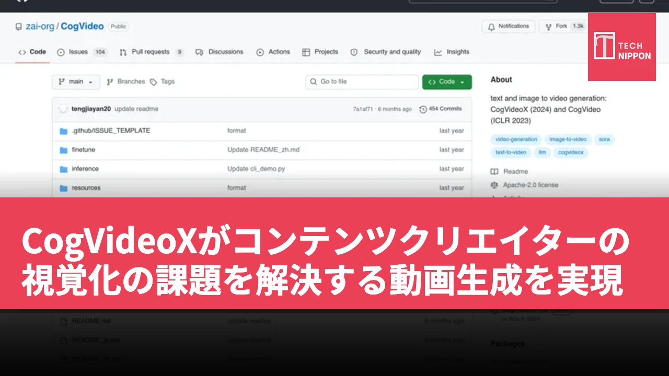Click the "Update cli_demo.py" commit message
669x376 pixels.
coord(256,169)
